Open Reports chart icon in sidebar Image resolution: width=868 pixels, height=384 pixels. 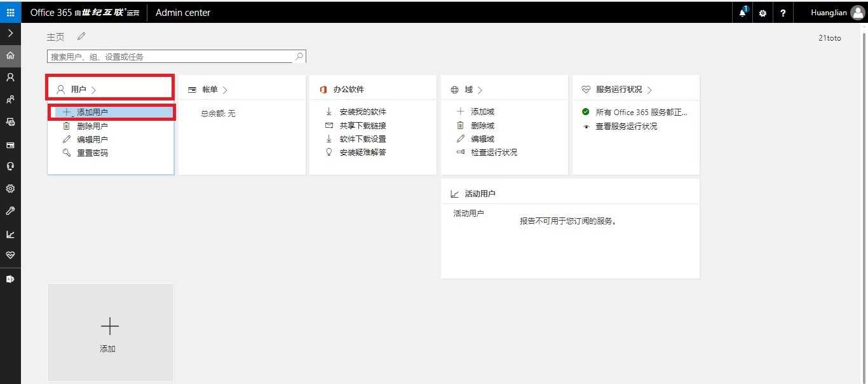pyautogui.click(x=10, y=234)
